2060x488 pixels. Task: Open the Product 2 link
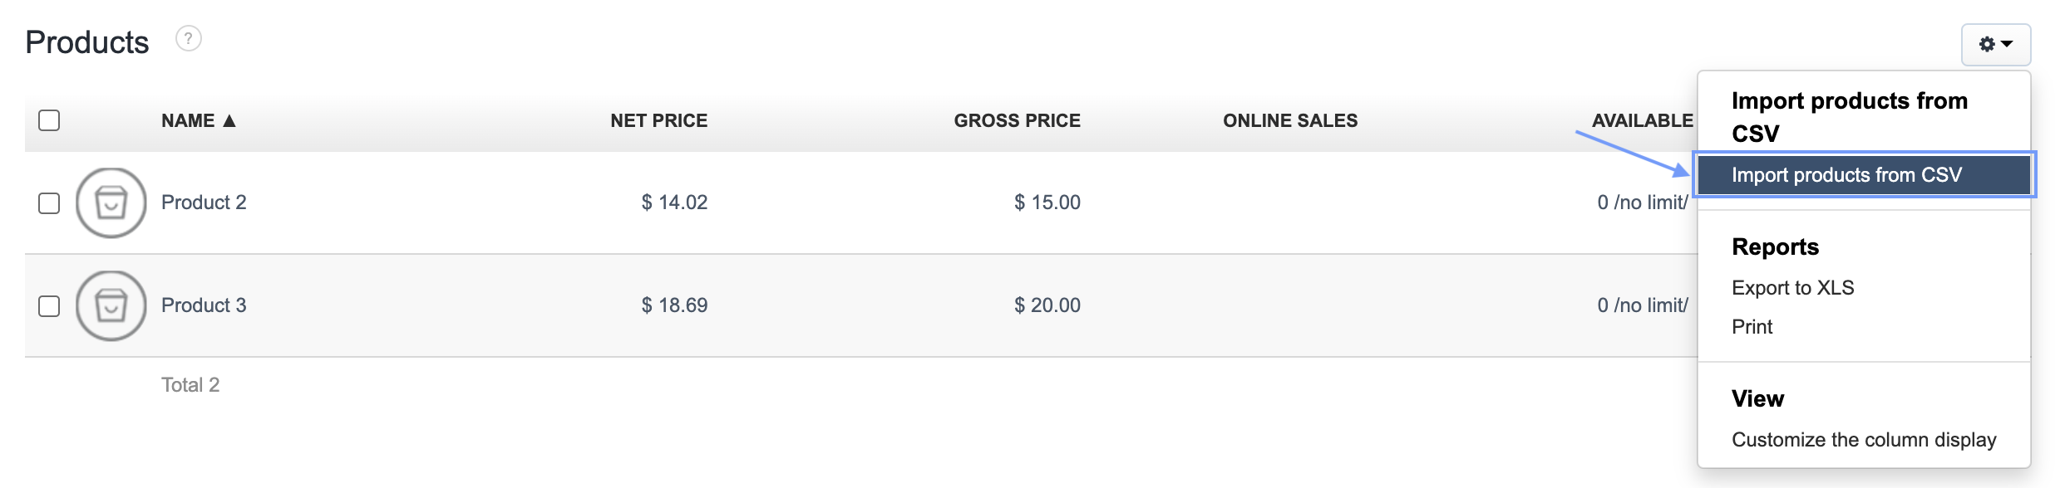click(204, 203)
